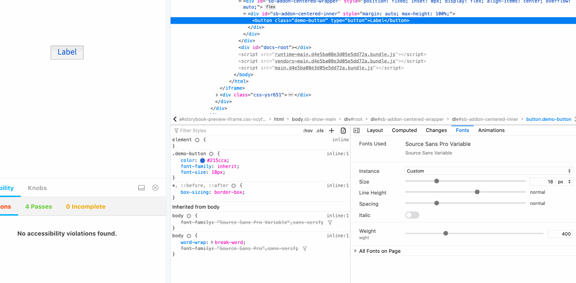The width and height of the screenshot is (576, 283).
Task: Highlight elements matching first body selector
Action: [189, 216]
